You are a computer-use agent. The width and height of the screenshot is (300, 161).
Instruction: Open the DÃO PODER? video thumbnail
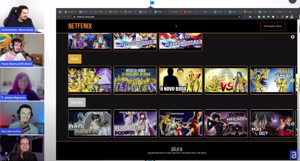click(x=90, y=123)
